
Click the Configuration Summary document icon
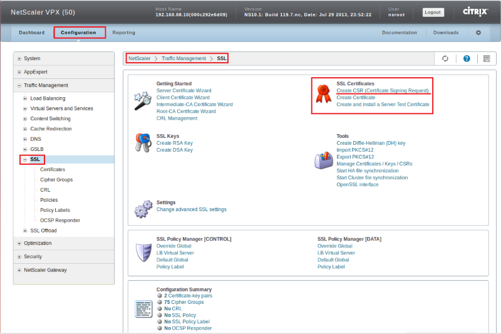pyautogui.click(x=143, y=309)
